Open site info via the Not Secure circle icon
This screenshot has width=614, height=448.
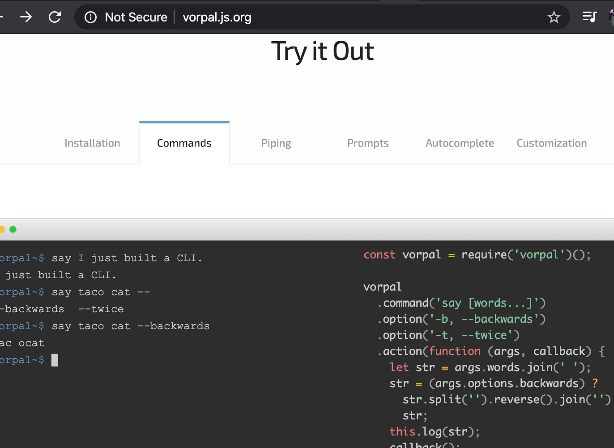click(x=90, y=17)
